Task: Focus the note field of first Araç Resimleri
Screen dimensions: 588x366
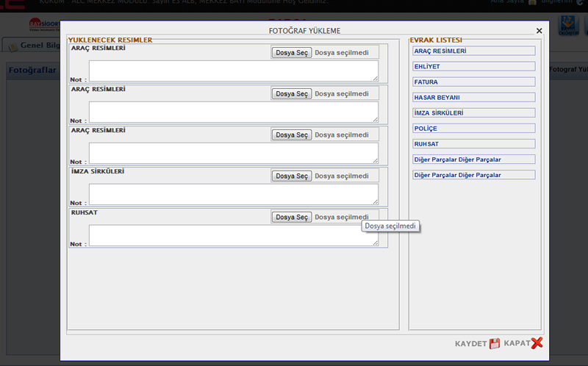Action: pos(233,71)
